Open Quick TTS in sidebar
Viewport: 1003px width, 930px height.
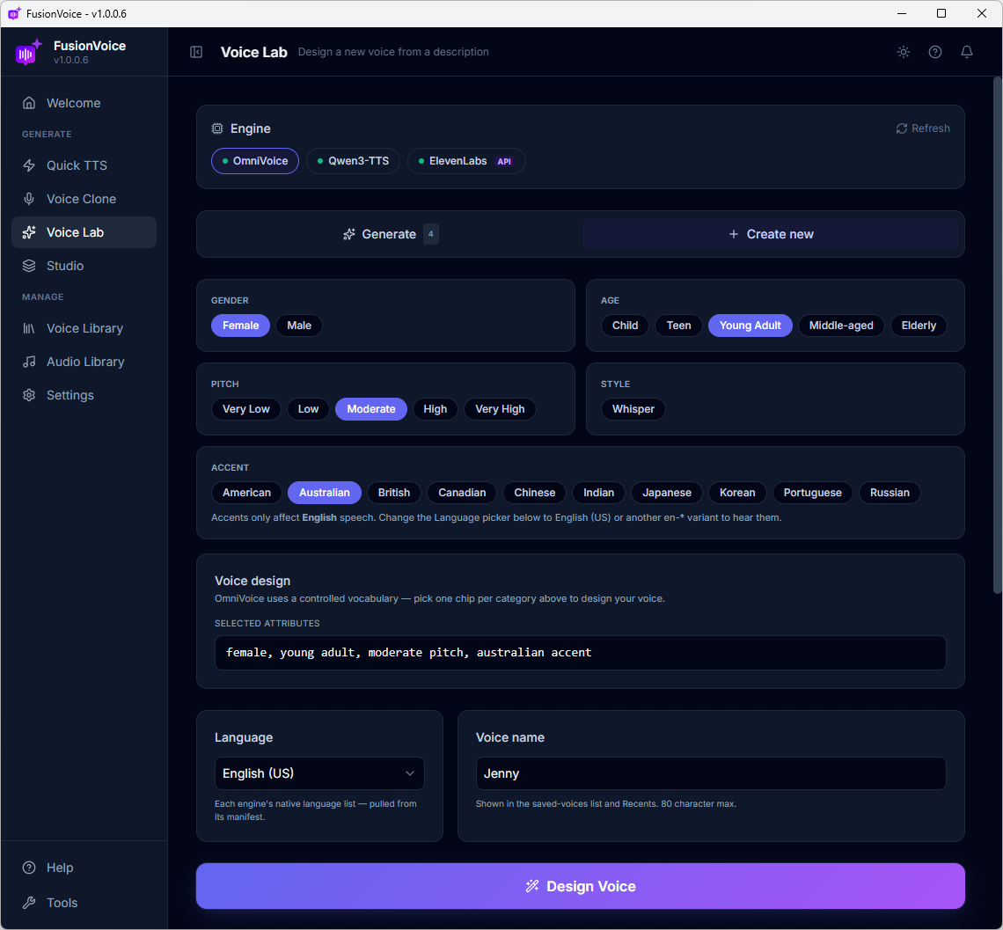(84, 165)
